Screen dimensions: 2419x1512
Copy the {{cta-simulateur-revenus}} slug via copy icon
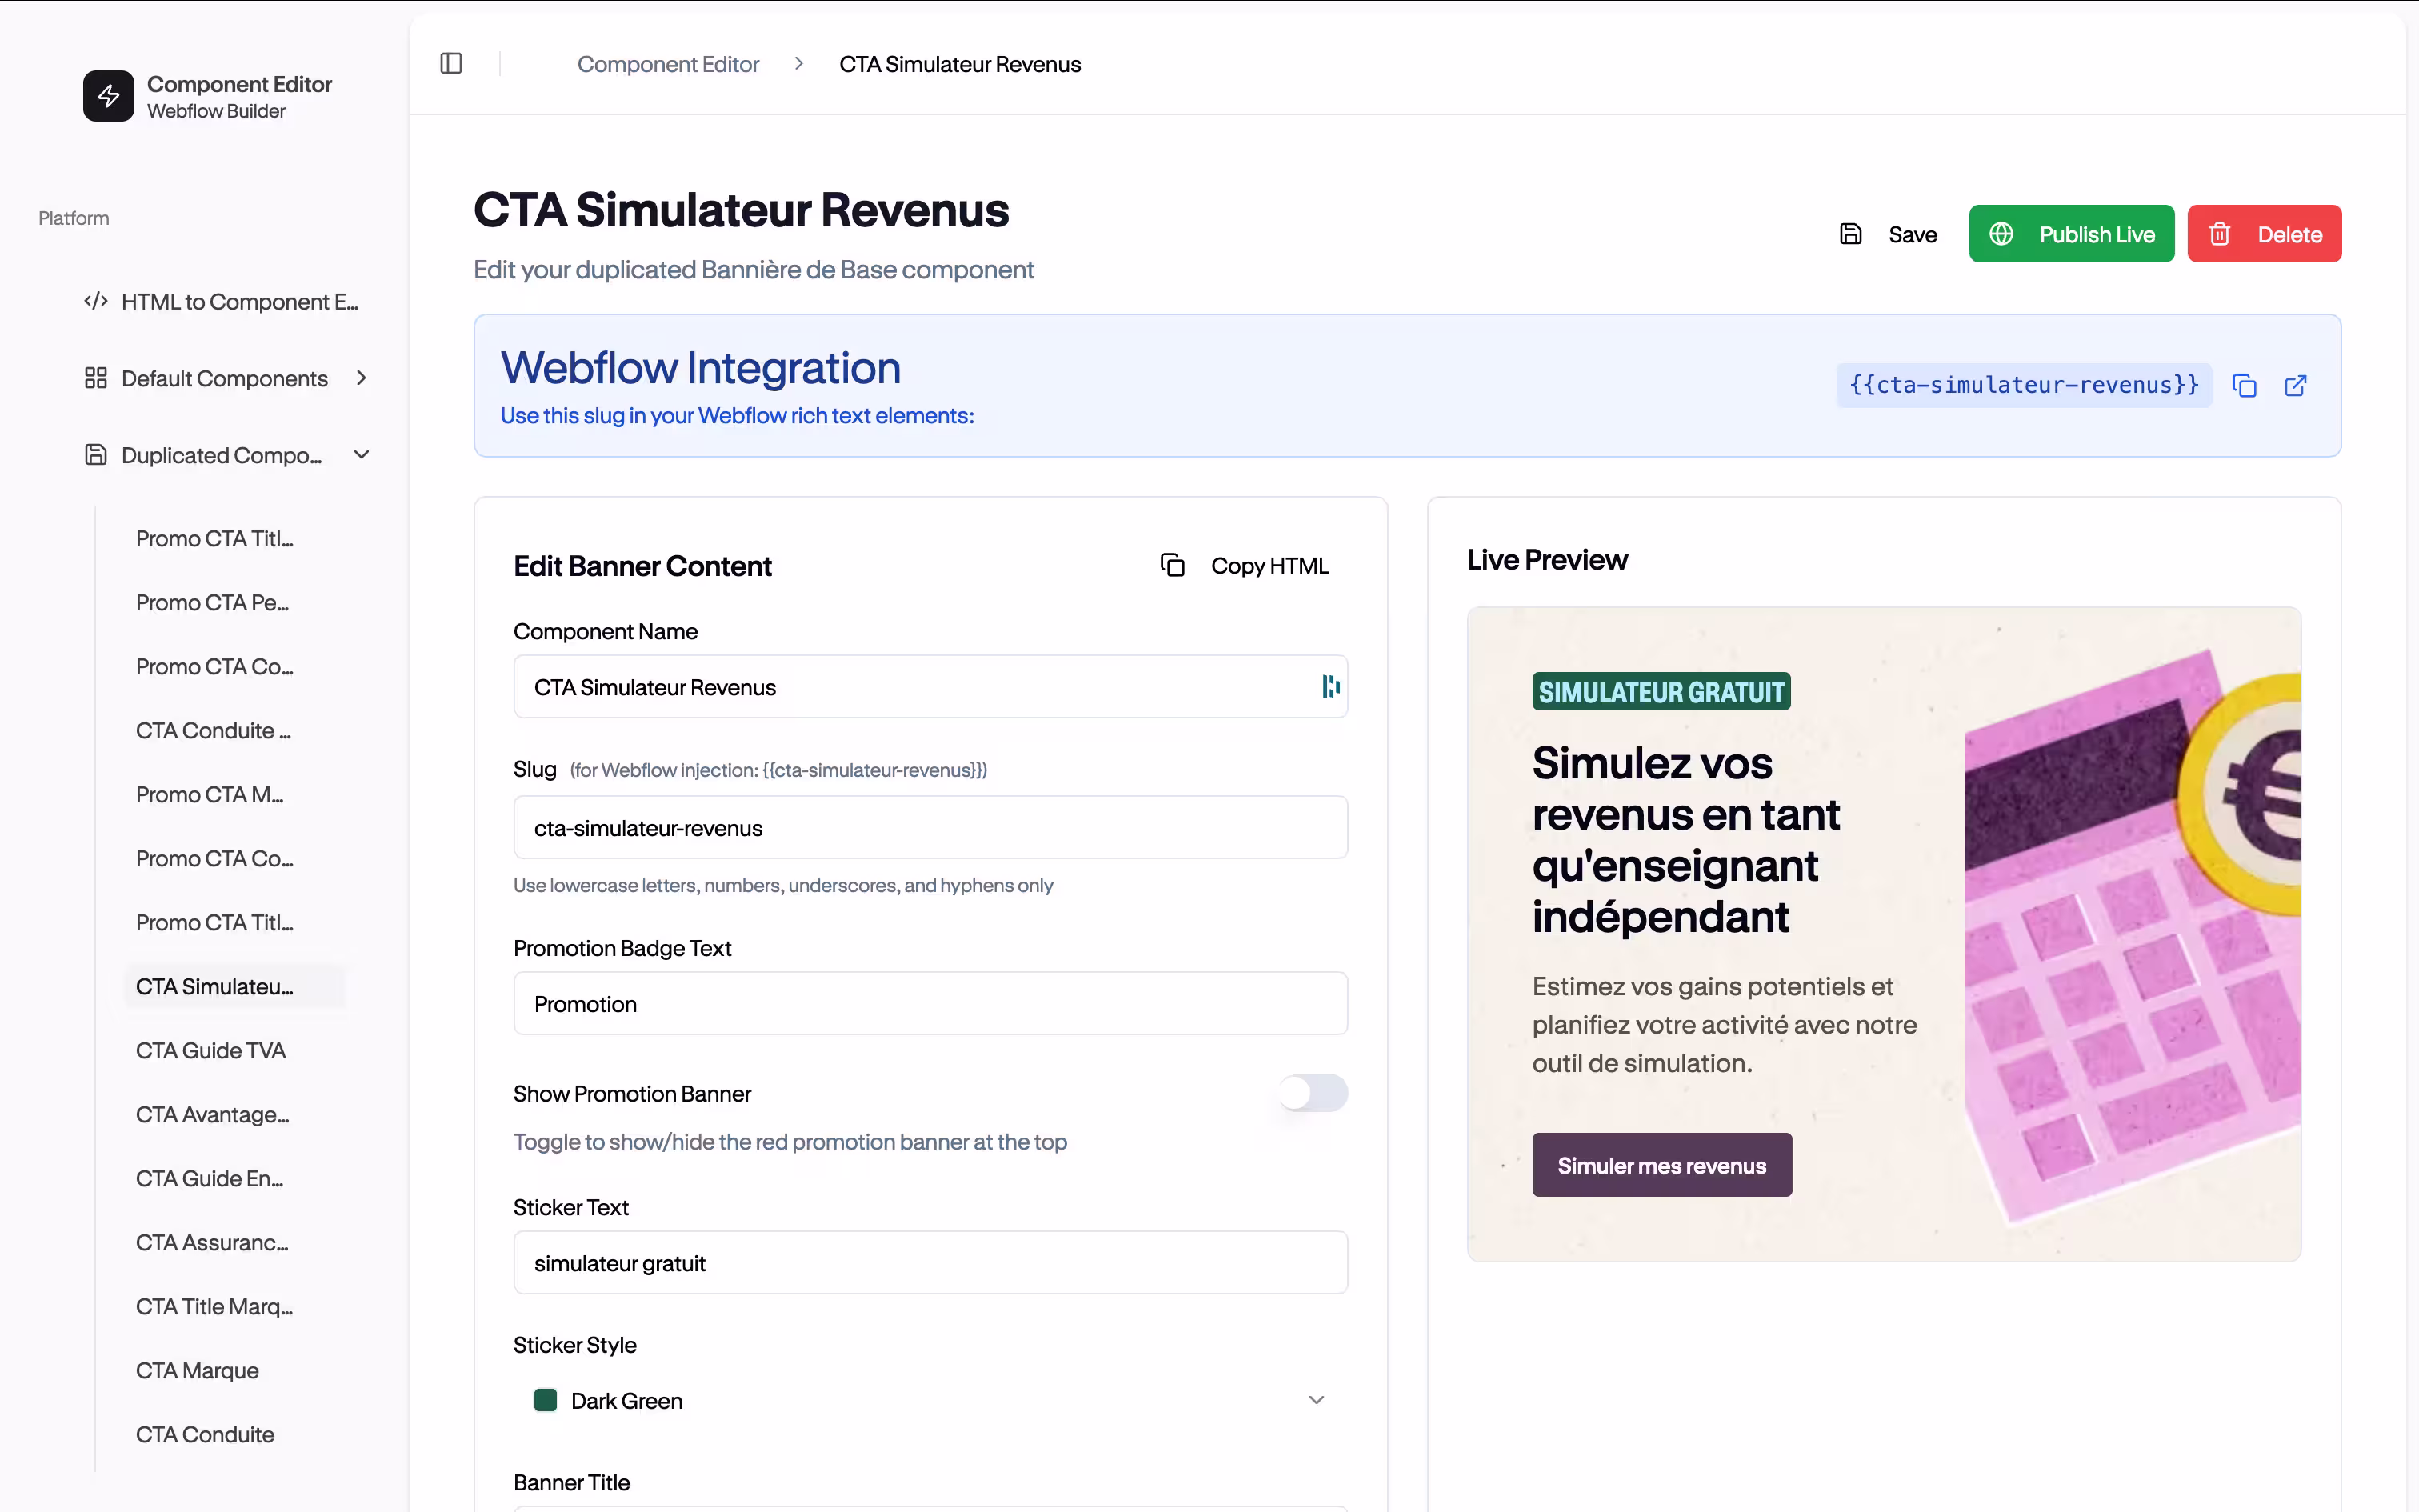(2245, 385)
